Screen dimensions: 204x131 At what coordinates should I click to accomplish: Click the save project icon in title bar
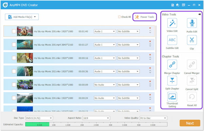tap(172, 5)
